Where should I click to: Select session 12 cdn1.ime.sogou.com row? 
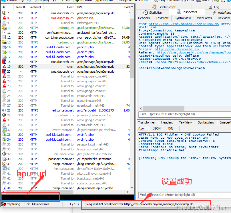point(66,37)
